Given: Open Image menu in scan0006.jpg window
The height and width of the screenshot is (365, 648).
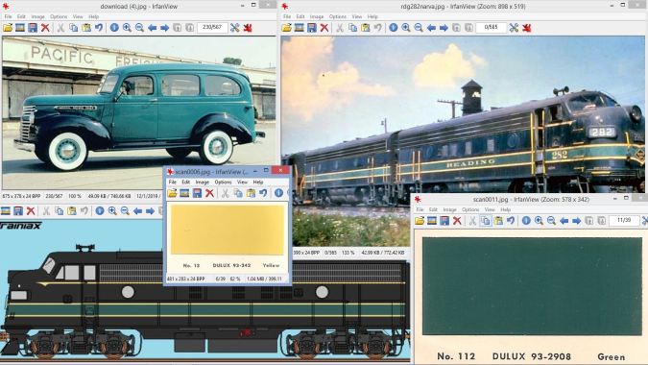Looking at the screenshot, I should [203, 182].
